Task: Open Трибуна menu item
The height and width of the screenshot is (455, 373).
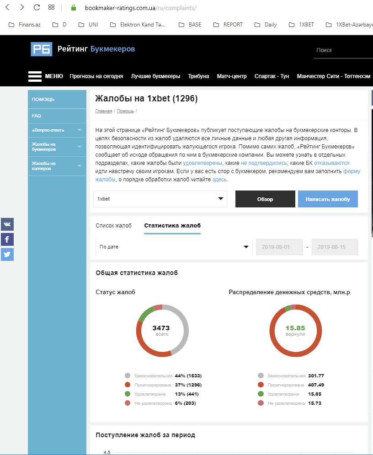Action: click(198, 76)
